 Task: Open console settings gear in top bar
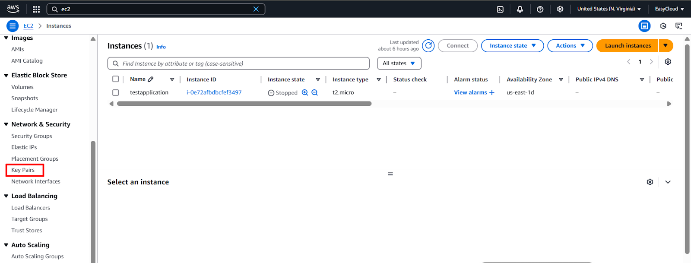[560, 9]
